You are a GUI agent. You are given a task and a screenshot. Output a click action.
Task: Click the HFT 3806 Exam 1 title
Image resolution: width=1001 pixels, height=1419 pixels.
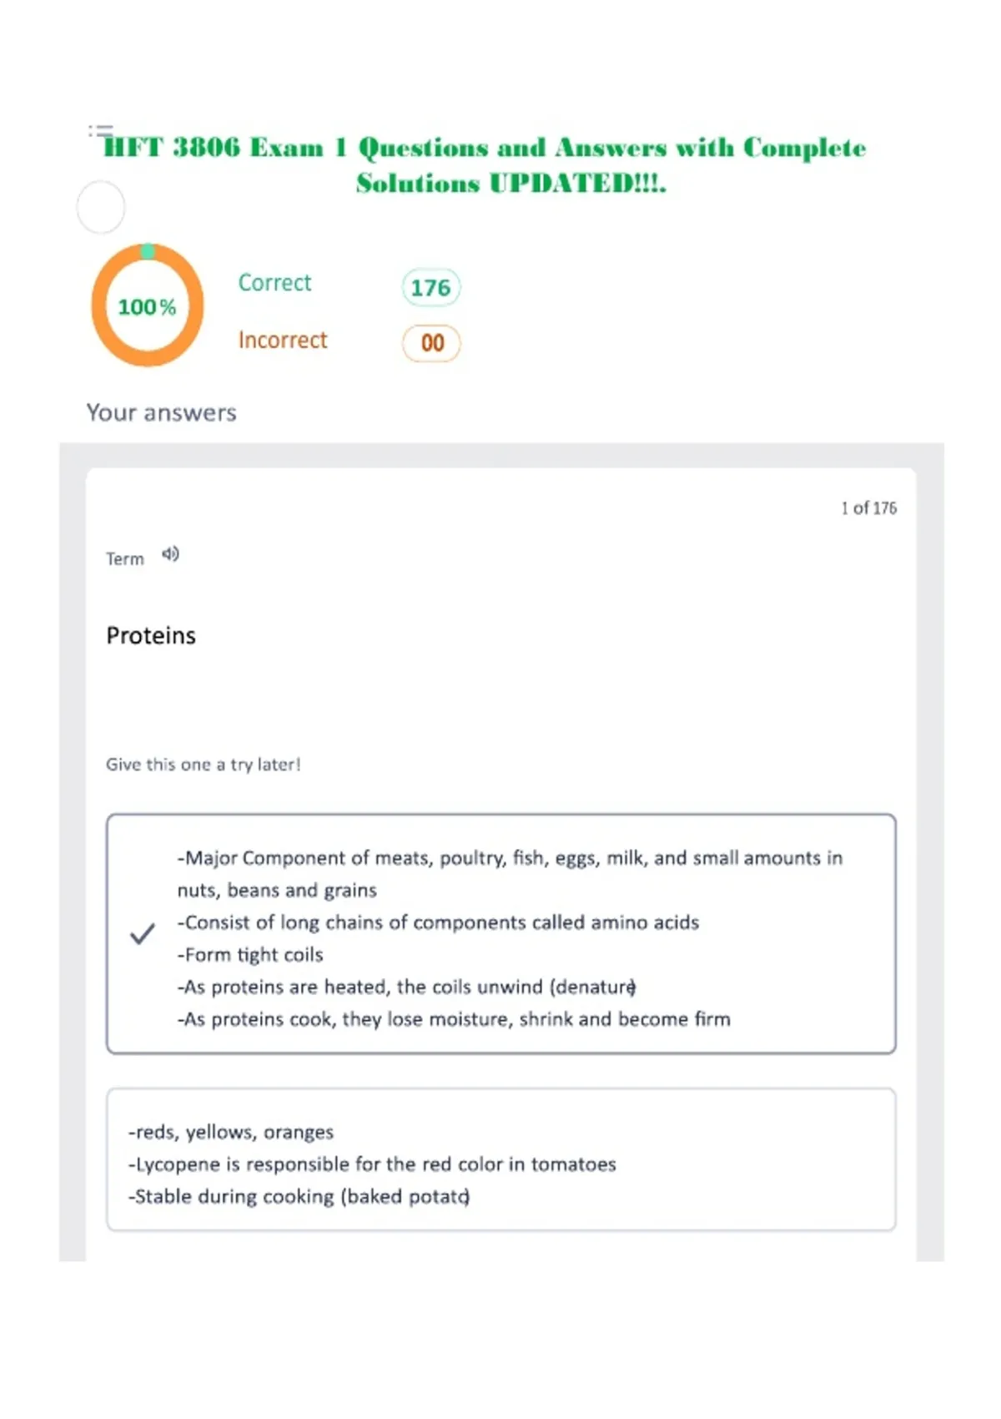click(485, 165)
